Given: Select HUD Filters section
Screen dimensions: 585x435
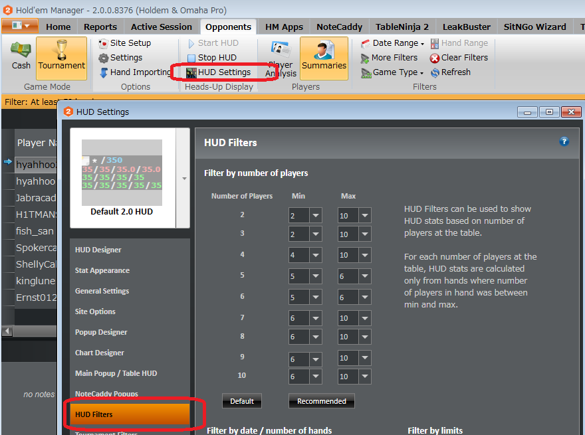Looking at the screenshot, I should [x=130, y=414].
